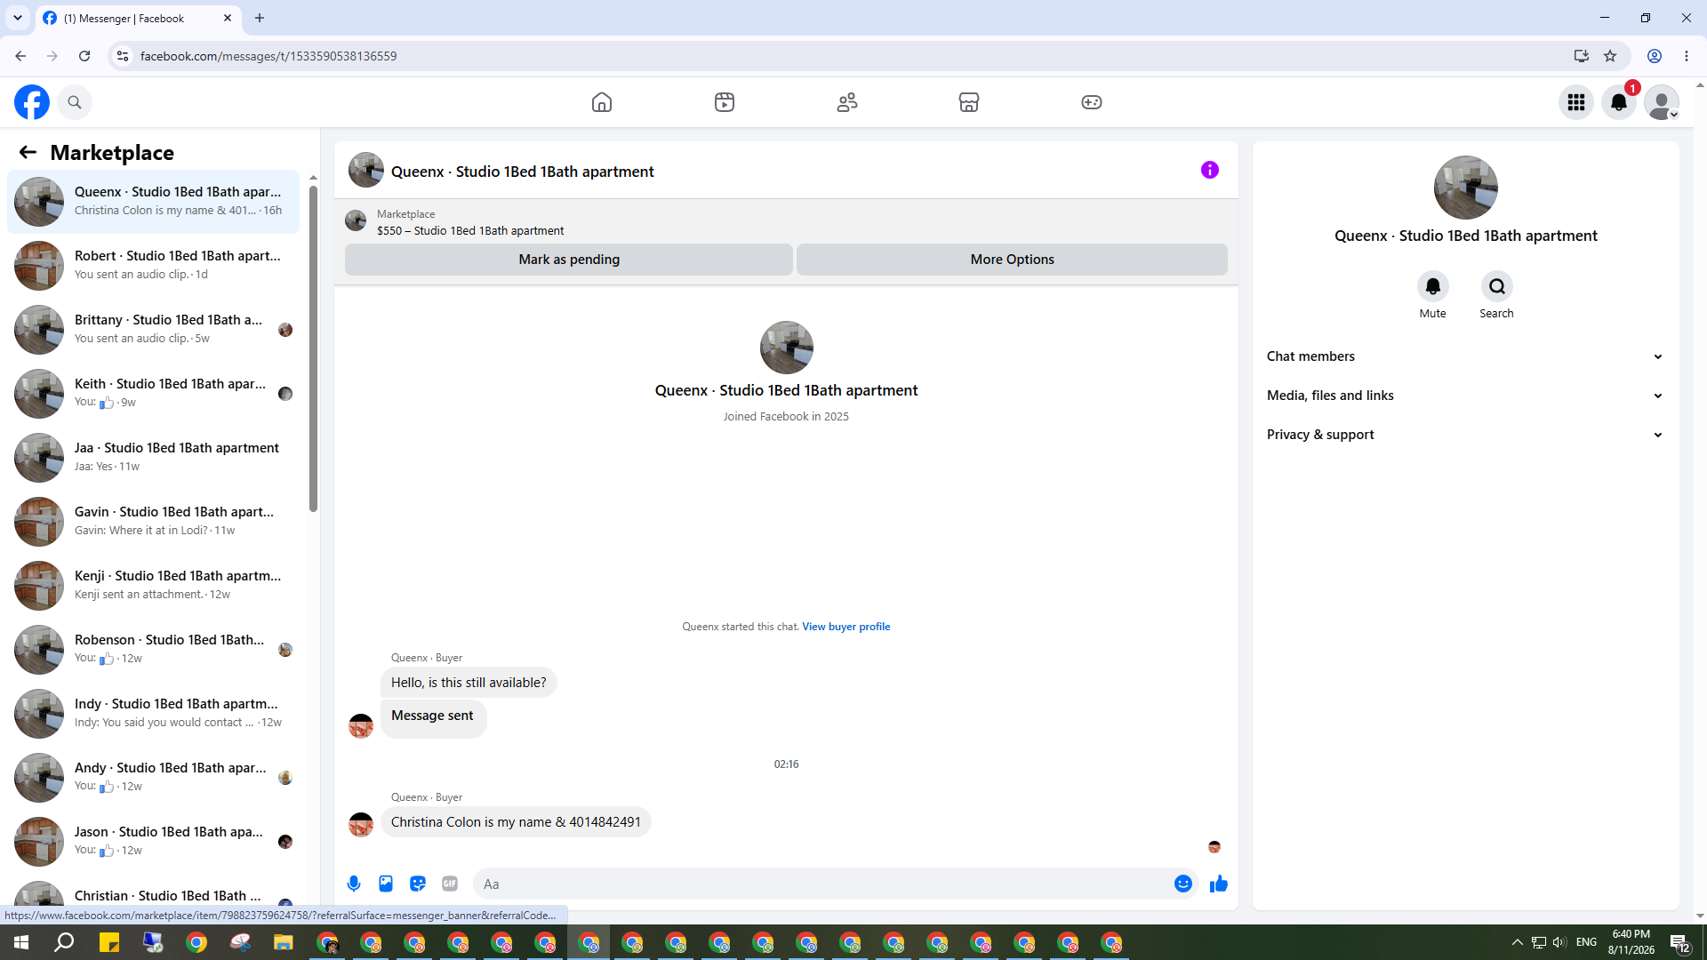1707x960 pixels.
Task: Open File Explorer from the taskbar
Action: pyautogui.click(x=284, y=942)
